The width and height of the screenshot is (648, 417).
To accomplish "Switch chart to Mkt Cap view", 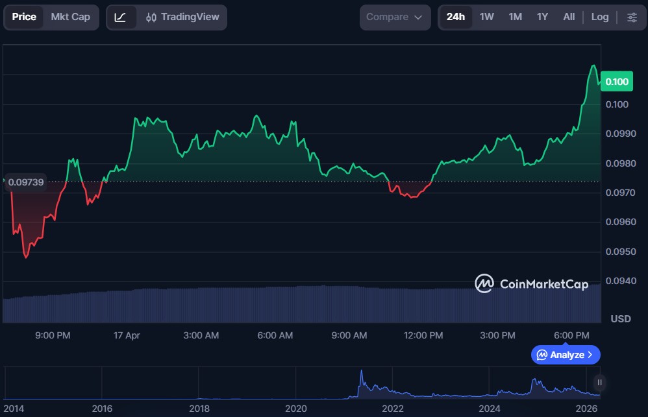I will pyautogui.click(x=70, y=17).
